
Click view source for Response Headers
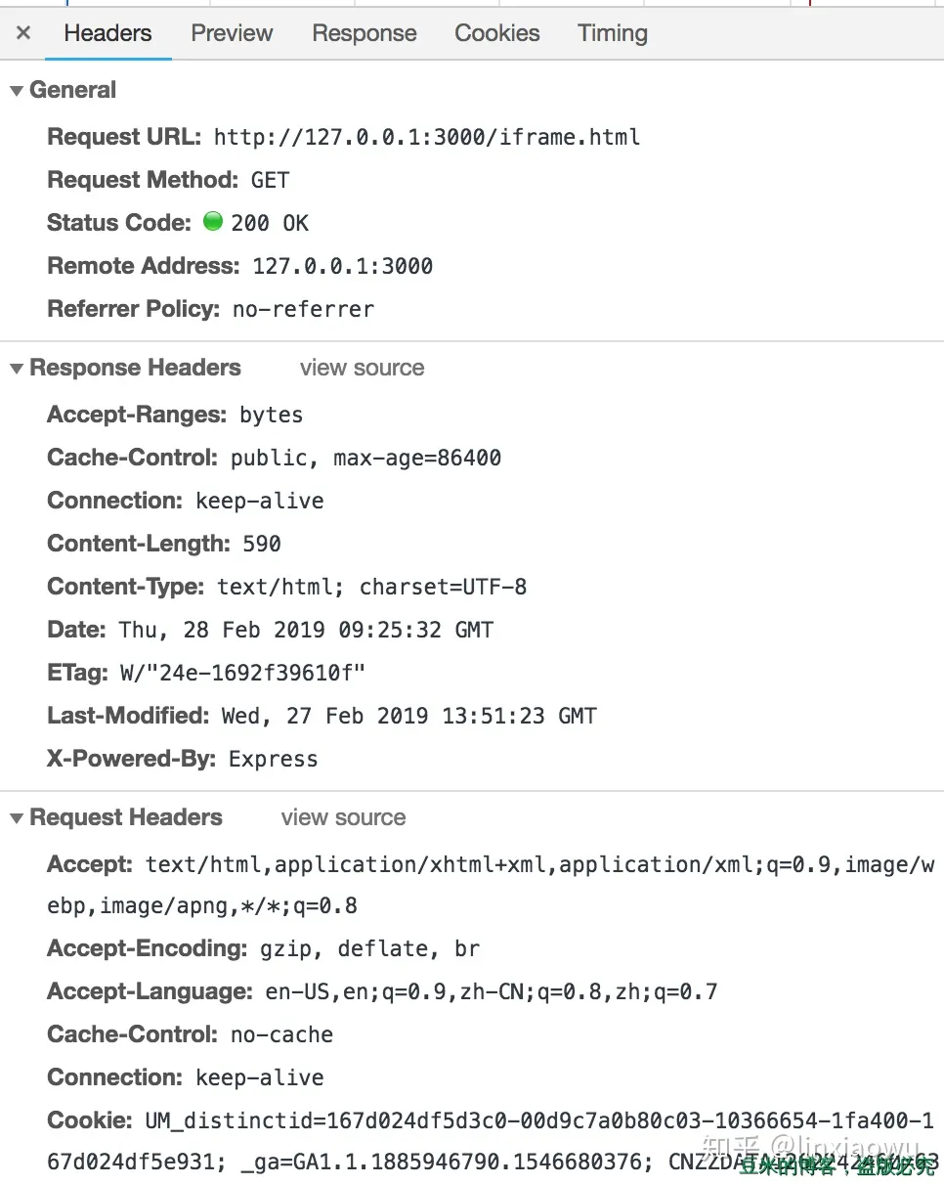[362, 369]
